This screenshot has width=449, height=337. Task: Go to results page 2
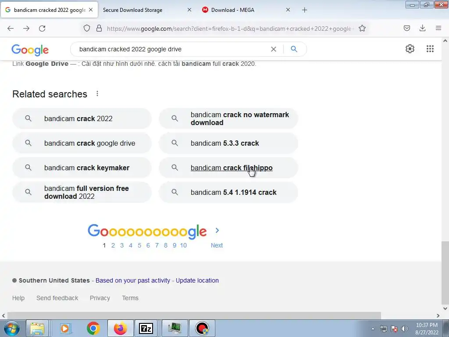[x=113, y=245]
